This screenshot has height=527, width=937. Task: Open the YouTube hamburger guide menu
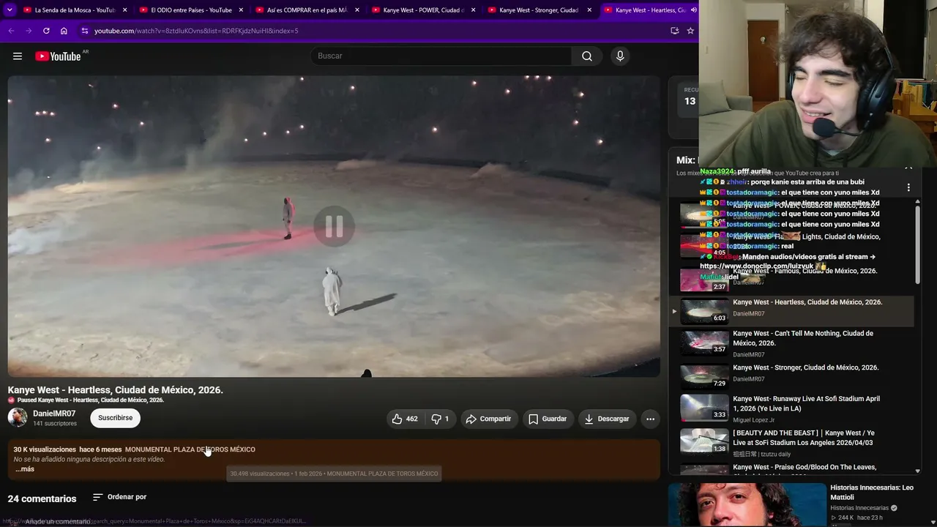18,56
